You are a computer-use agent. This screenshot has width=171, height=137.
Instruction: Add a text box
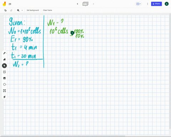click(x=5, y=91)
